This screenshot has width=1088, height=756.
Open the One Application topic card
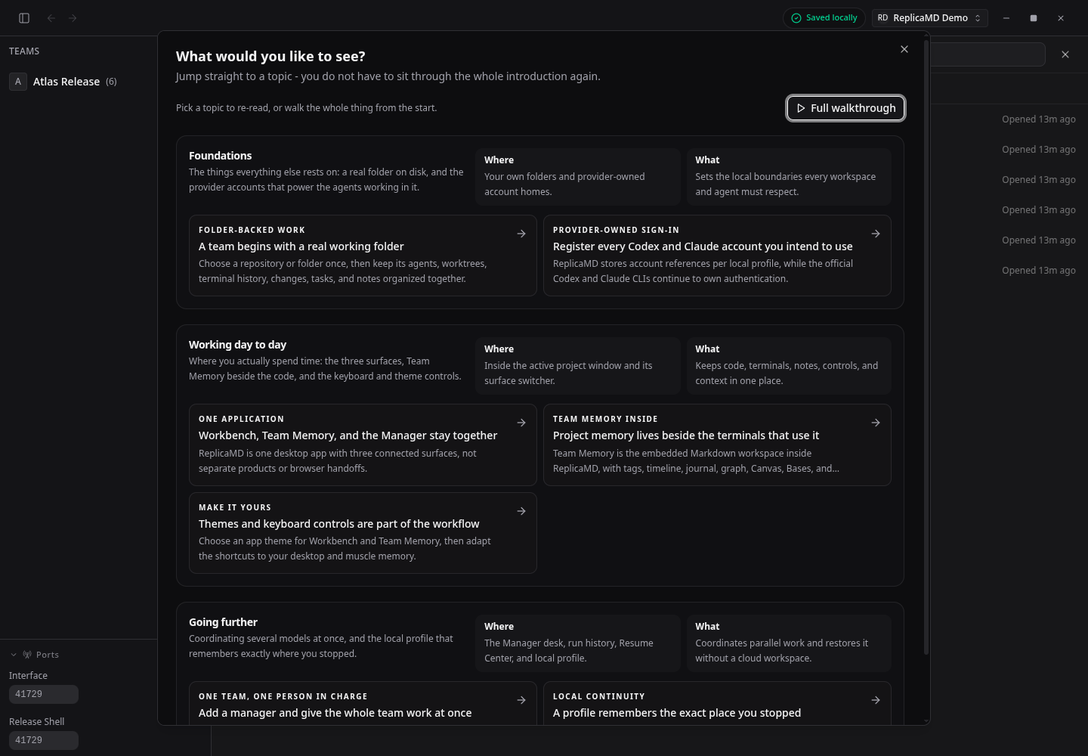point(363,445)
